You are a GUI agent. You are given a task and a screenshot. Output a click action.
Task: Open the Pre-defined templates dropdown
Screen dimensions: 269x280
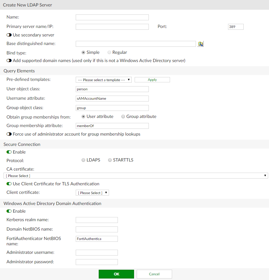(x=103, y=79)
